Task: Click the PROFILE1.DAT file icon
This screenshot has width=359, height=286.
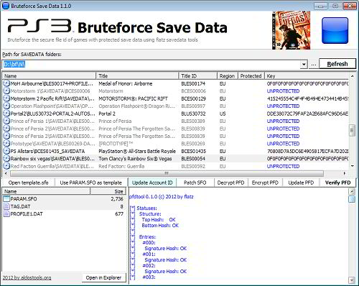Action: pos(6,214)
